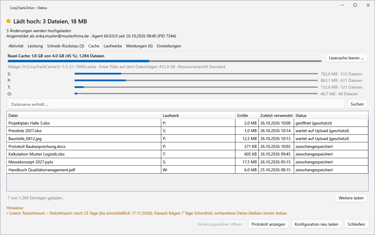Open the Leistung tab
This screenshot has width=375, height=235.
pos(35,46)
